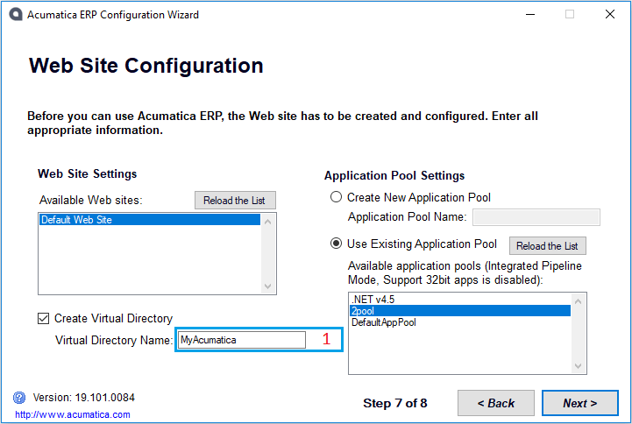
Task: Select Create New Application Pool radio button
Action: coord(336,197)
